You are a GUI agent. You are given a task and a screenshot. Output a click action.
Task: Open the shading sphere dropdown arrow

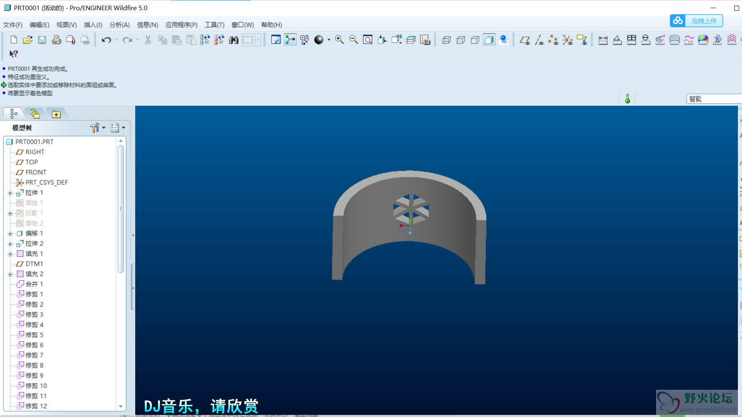(329, 40)
